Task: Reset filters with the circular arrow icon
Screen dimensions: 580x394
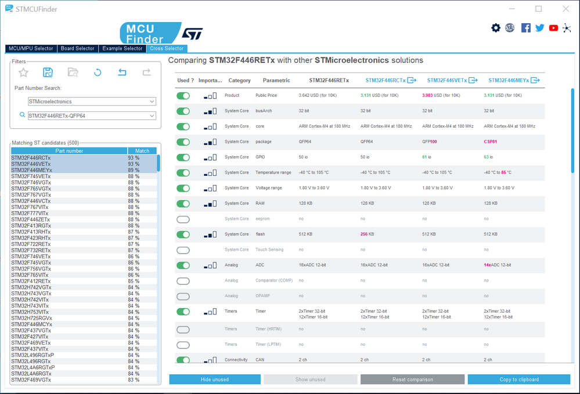Action: pos(98,73)
